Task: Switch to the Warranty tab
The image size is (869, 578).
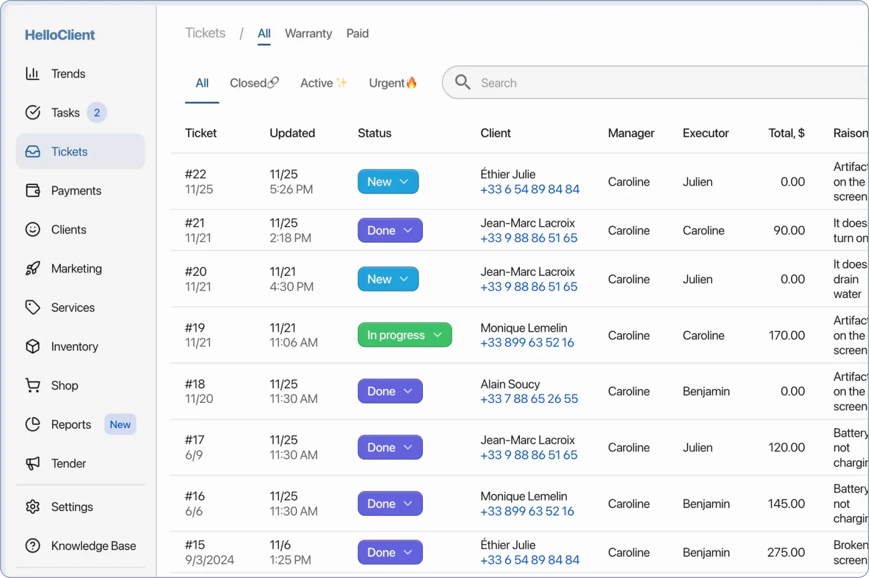Action: pos(308,33)
